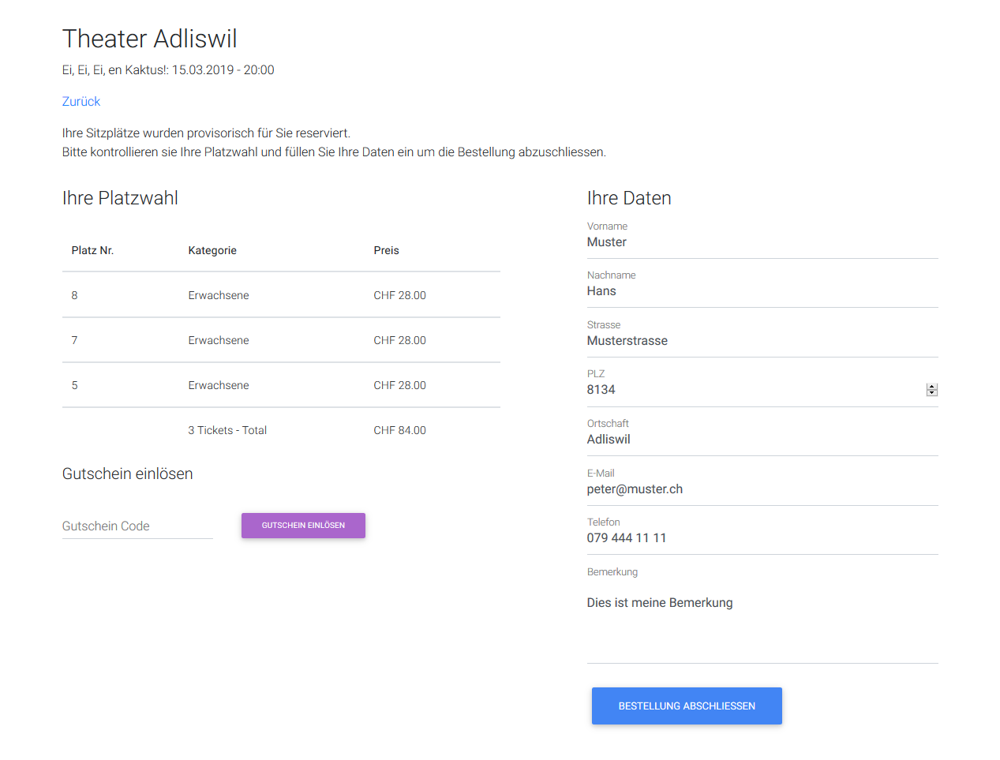This screenshot has width=1000, height=760.
Task: Submit order with Bestellung Abschliessen button
Action: pos(687,706)
